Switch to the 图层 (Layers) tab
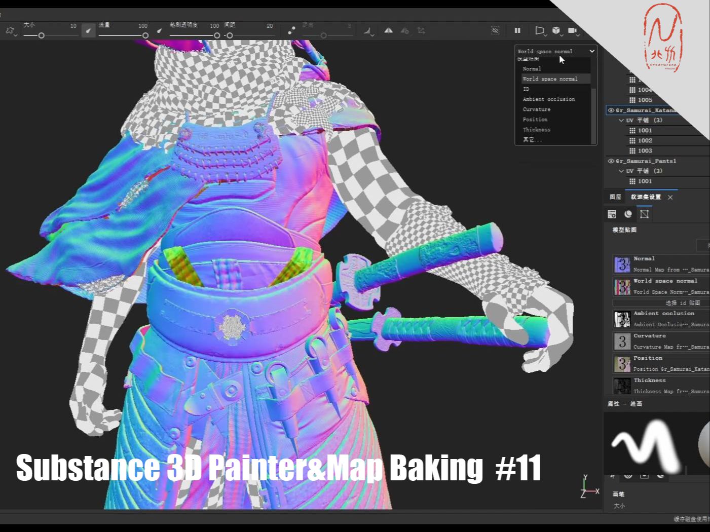This screenshot has width=710, height=532. [x=615, y=197]
